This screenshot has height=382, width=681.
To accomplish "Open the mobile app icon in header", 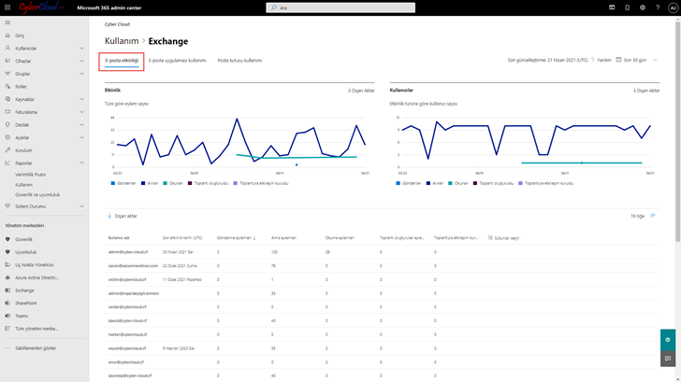I will [x=627, y=7].
